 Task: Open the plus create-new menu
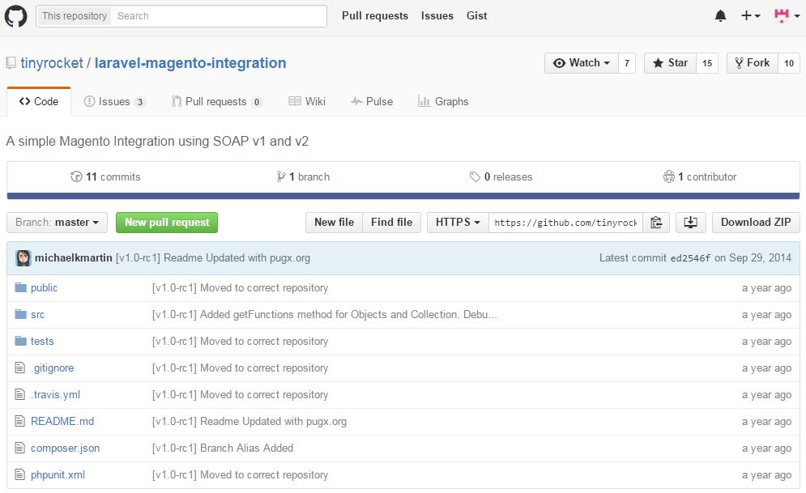coord(750,16)
